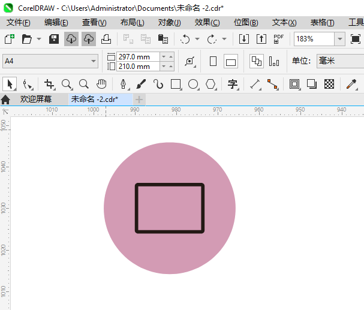Click the Import icon

pyautogui.click(x=244, y=39)
